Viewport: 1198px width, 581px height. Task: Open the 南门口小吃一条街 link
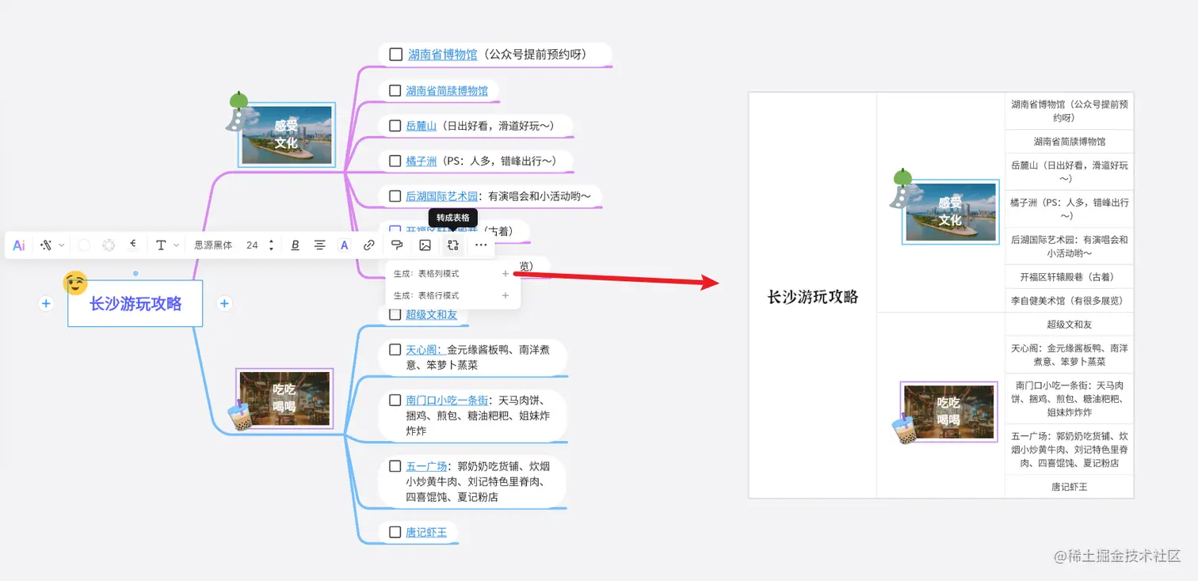(447, 400)
